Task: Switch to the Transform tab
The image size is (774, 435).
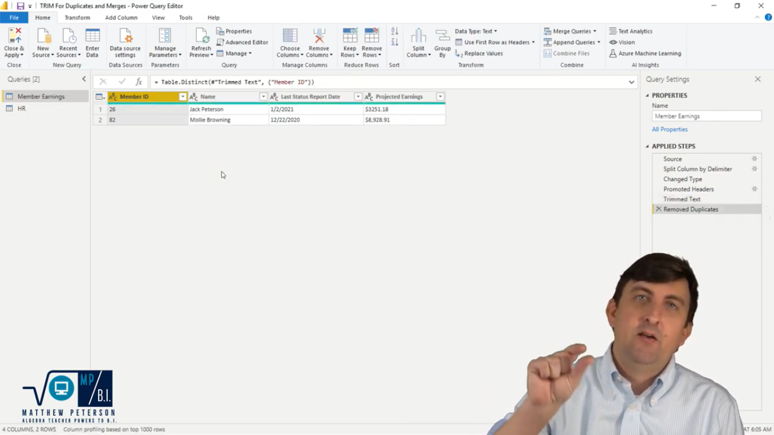Action: [x=77, y=18]
